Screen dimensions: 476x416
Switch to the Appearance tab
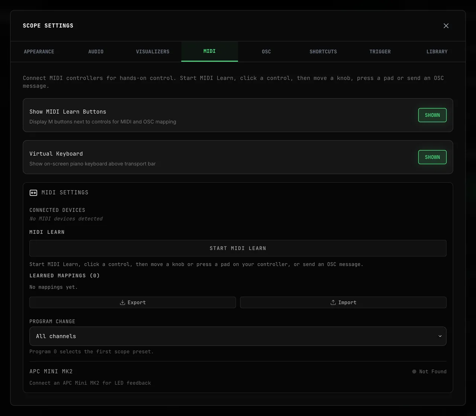click(x=39, y=52)
